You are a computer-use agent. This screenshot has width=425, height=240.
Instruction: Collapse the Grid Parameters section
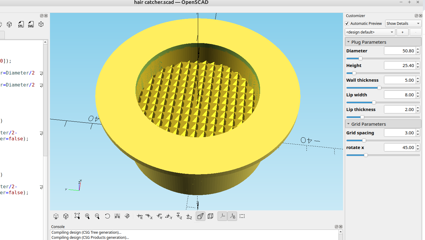pos(348,124)
